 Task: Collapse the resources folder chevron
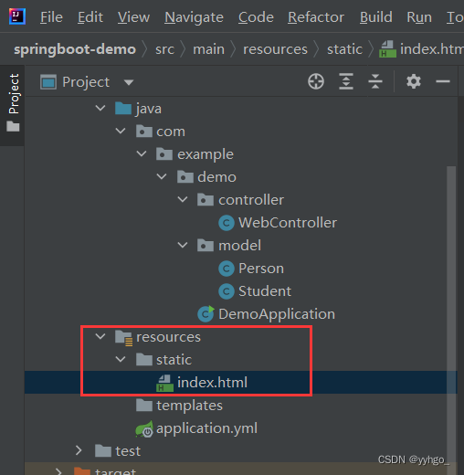(x=100, y=336)
